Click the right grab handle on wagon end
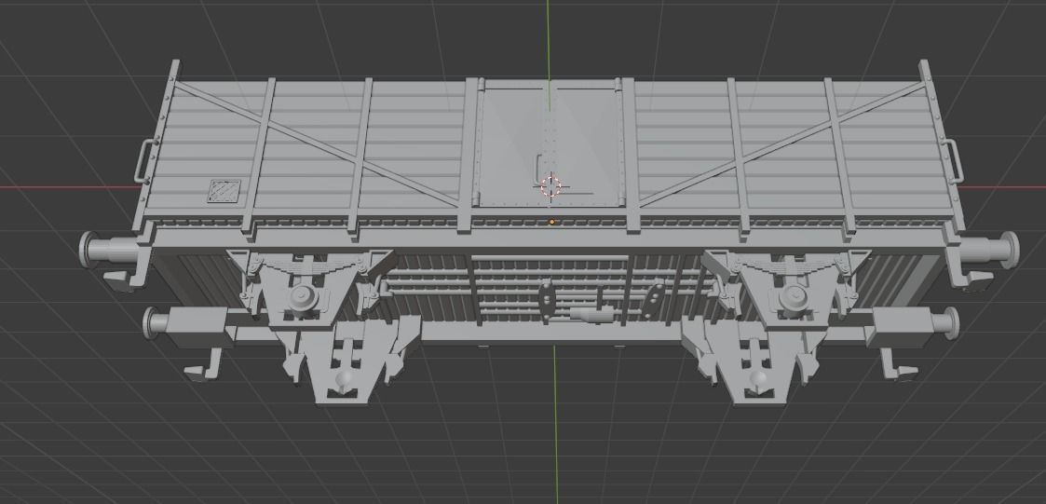This screenshot has width=1046, height=504. pos(954,160)
